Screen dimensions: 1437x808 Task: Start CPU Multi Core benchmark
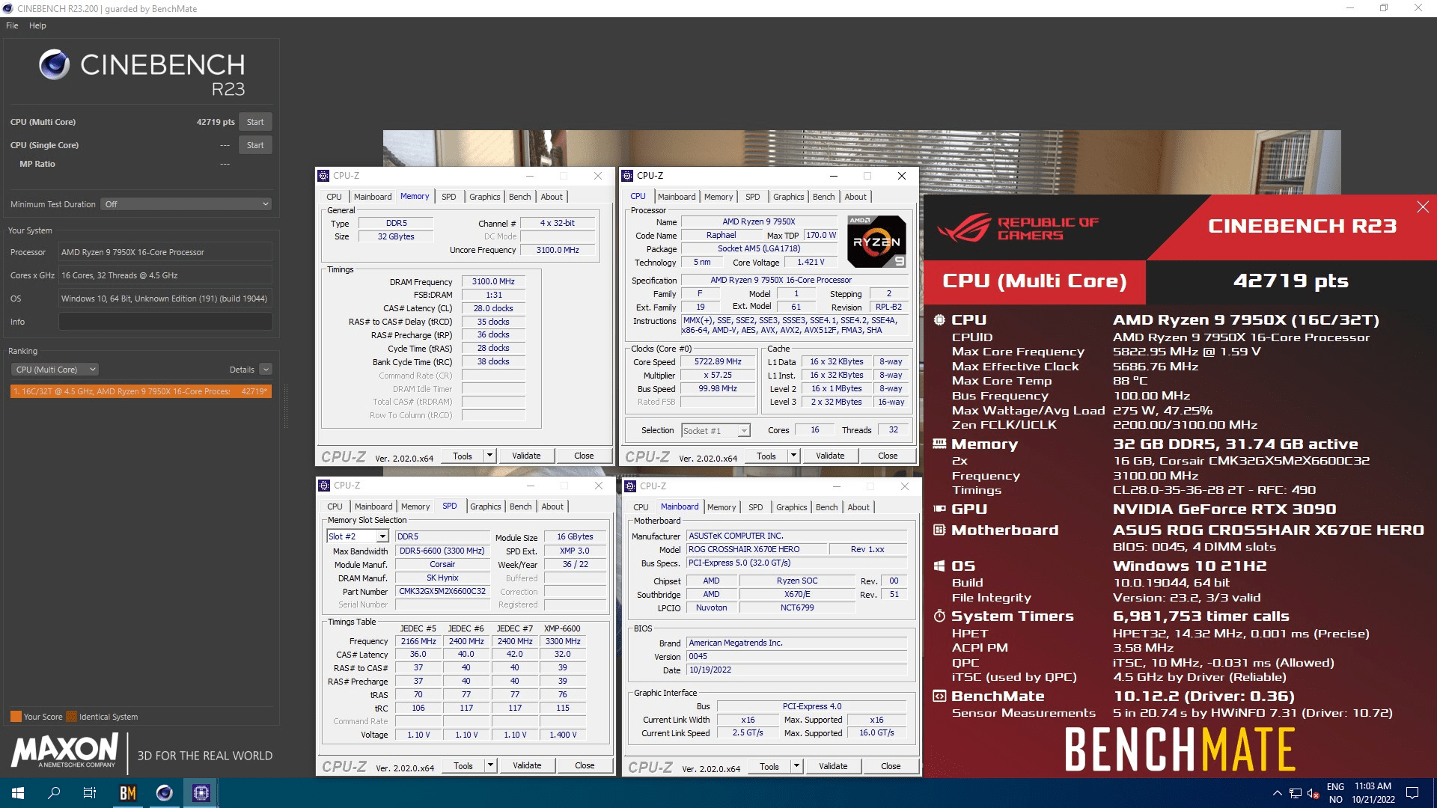[255, 122]
